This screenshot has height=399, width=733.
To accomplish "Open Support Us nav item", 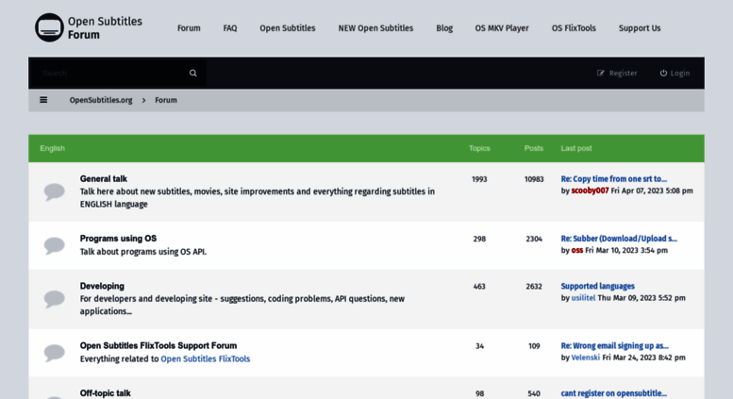I will pos(640,28).
